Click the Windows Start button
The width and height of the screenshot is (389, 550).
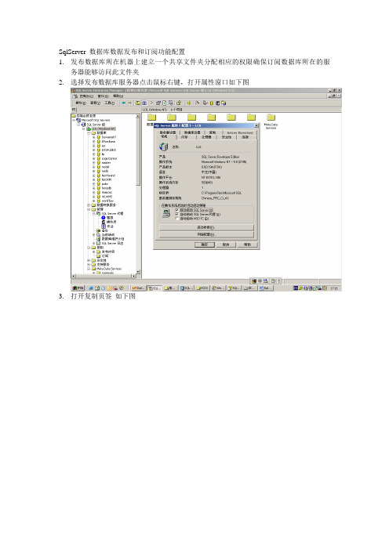(78, 288)
